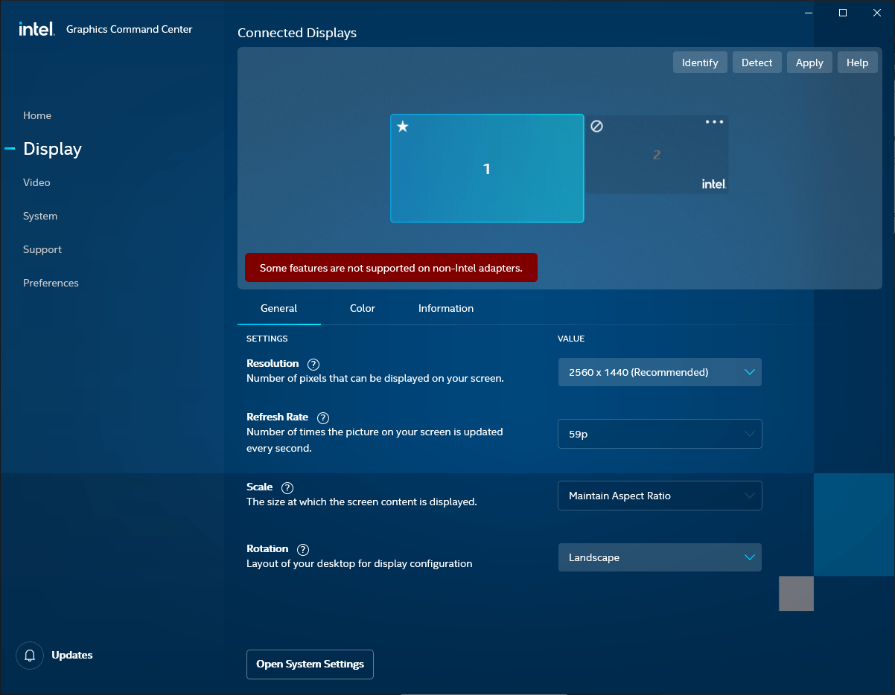The height and width of the screenshot is (695, 895).
Task: Click the SETTINGS column header
Action: point(267,339)
